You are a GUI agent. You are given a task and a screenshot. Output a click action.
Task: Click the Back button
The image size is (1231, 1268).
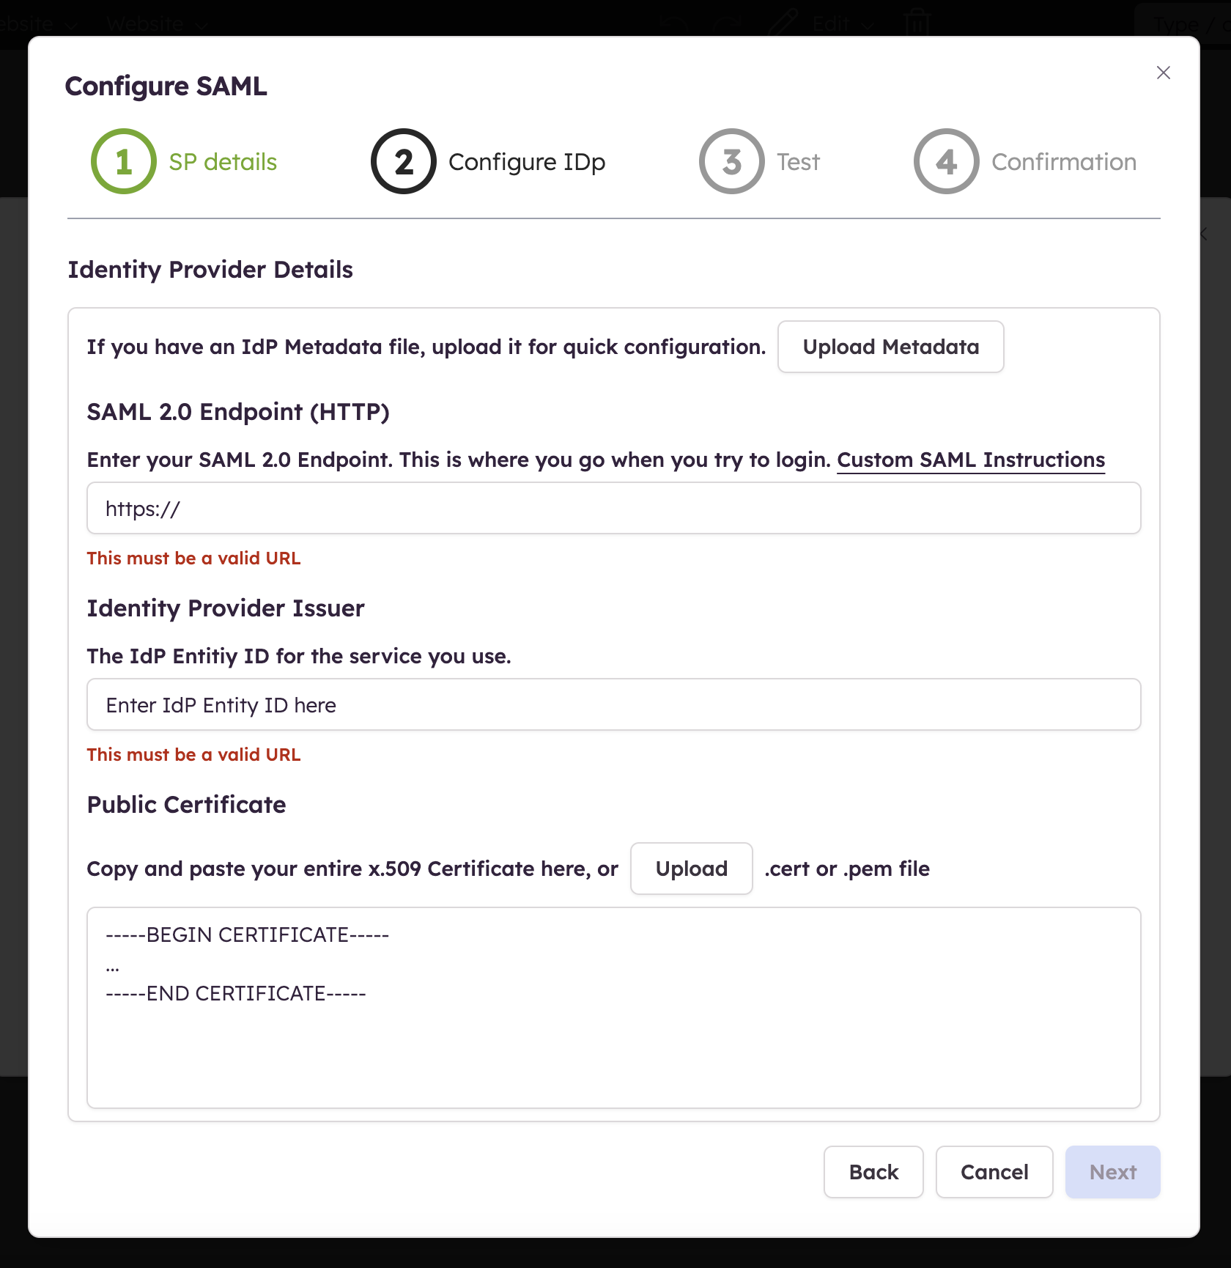(x=873, y=1172)
